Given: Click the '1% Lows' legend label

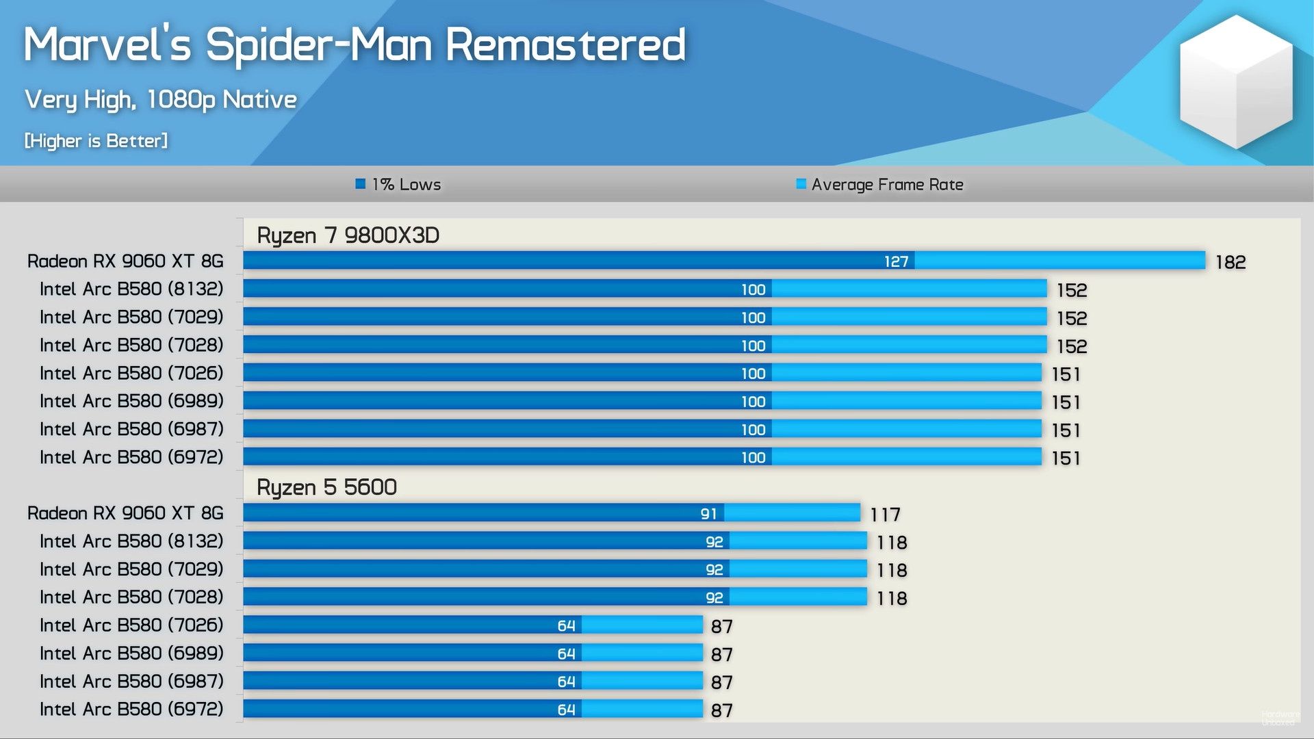Looking at the screenshot, I should (x=407, y=184).
